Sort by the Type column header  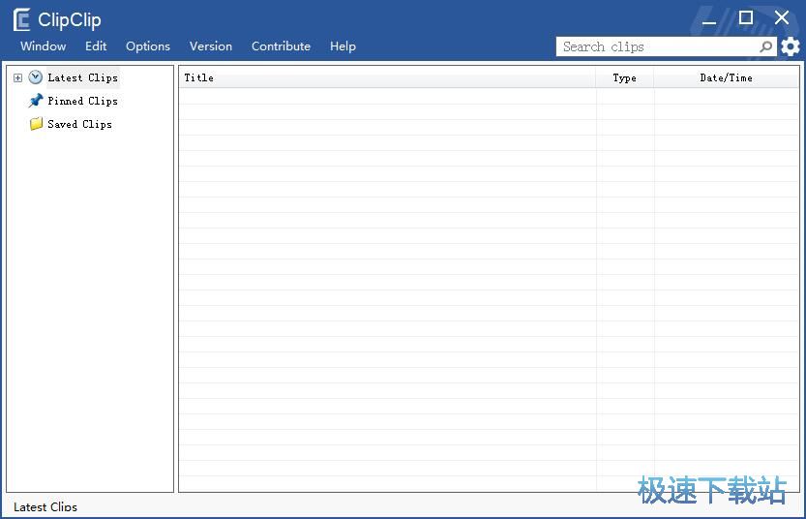[624, 77]
